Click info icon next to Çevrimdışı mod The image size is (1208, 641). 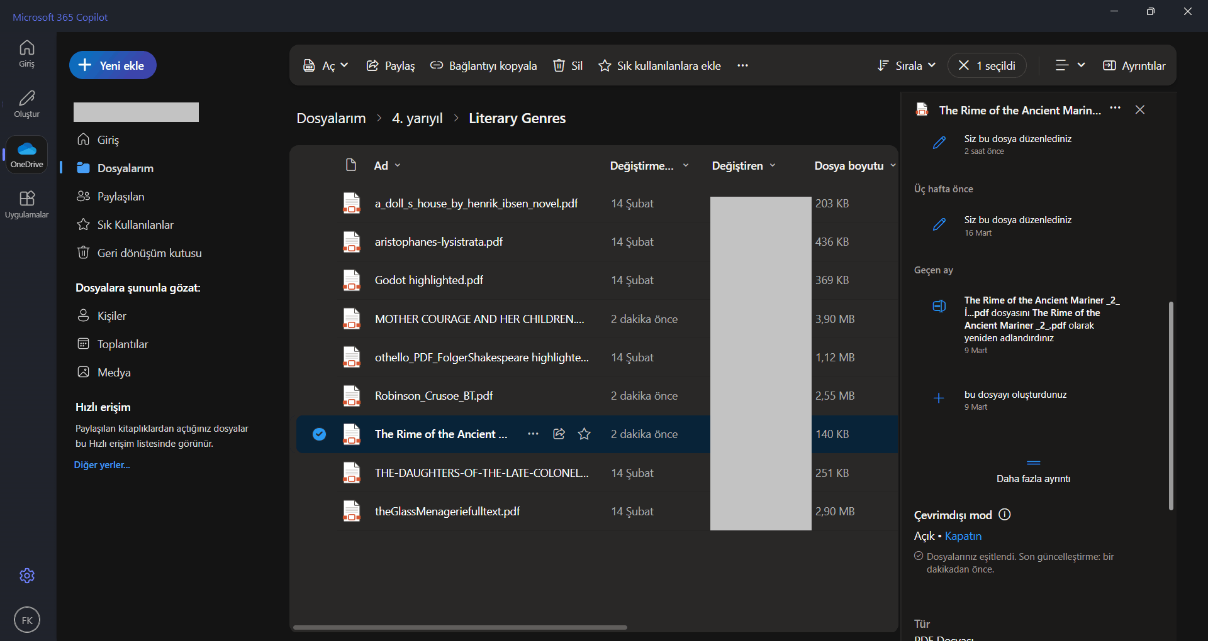point(1005,515)
